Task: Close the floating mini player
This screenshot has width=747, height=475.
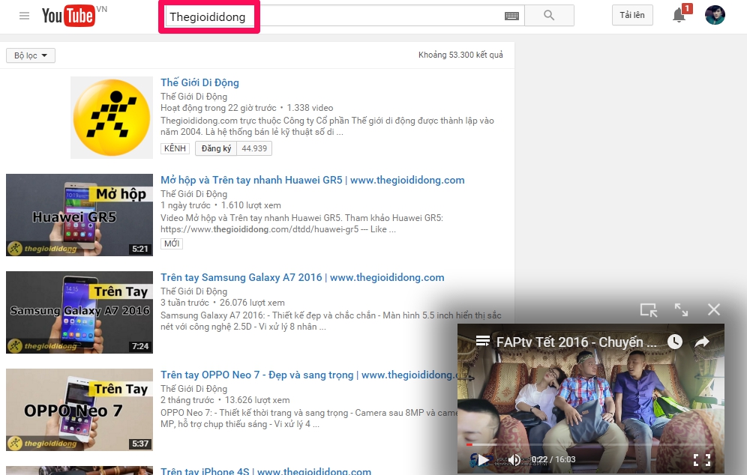Action: pyautogui.click(x=714, y=310)
